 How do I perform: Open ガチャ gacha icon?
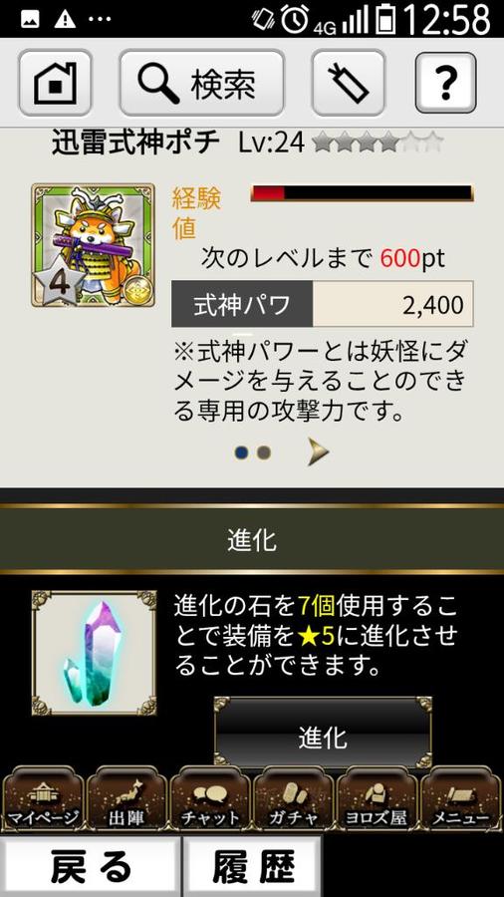click(x=294, y=798)
